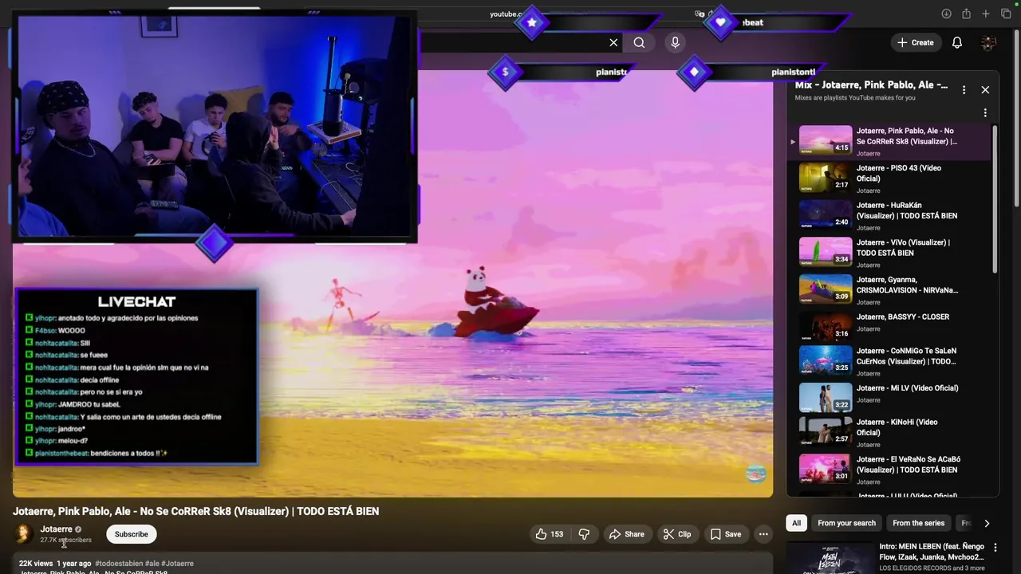Screen dimensions: 1021x574
Task: Select the From the series chip
Action: point(918,523)
